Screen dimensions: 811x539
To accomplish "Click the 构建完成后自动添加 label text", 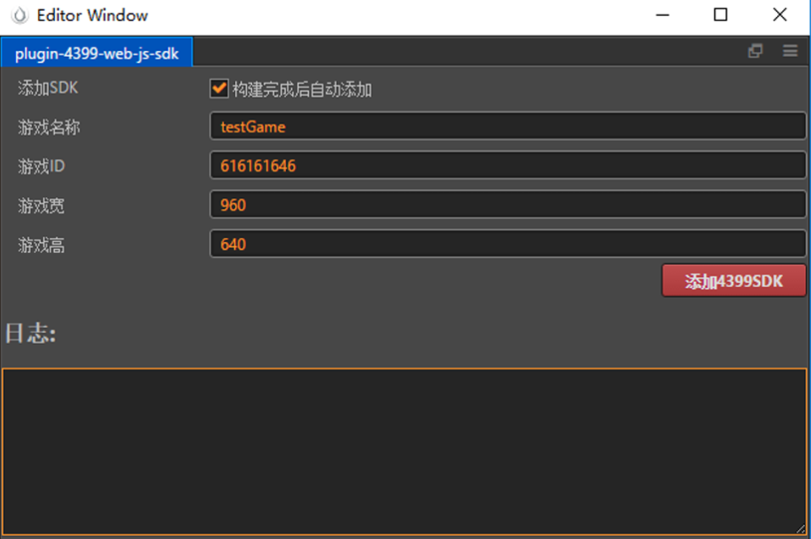I will click(x=302, y=90).
